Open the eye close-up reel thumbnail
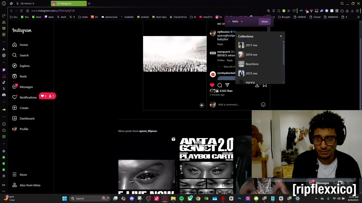This screenshot has height=203, width=362. [x=146, y=165]
